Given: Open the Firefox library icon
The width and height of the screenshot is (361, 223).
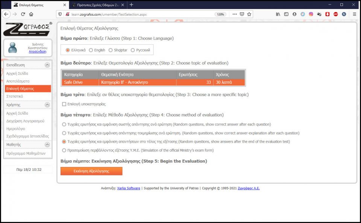Looking at the screenshot, I should (278, 14).
